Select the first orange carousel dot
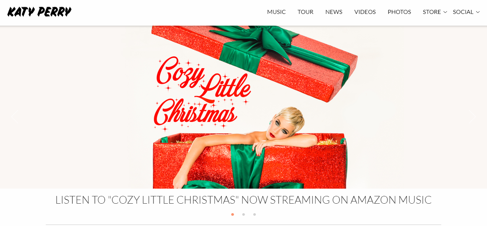 pyautogui.click(x=233, y=214)
